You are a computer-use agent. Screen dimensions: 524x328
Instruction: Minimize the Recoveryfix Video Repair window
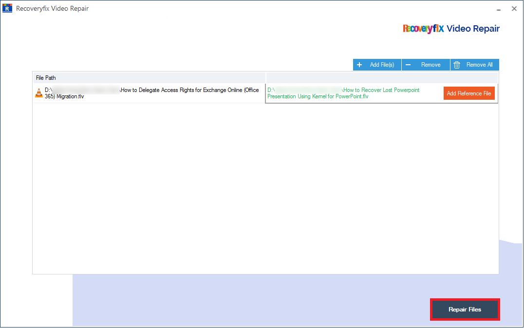[499, 9]
